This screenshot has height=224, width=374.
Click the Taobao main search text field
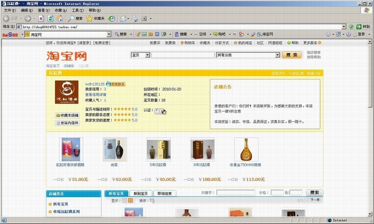coord(183,55)
